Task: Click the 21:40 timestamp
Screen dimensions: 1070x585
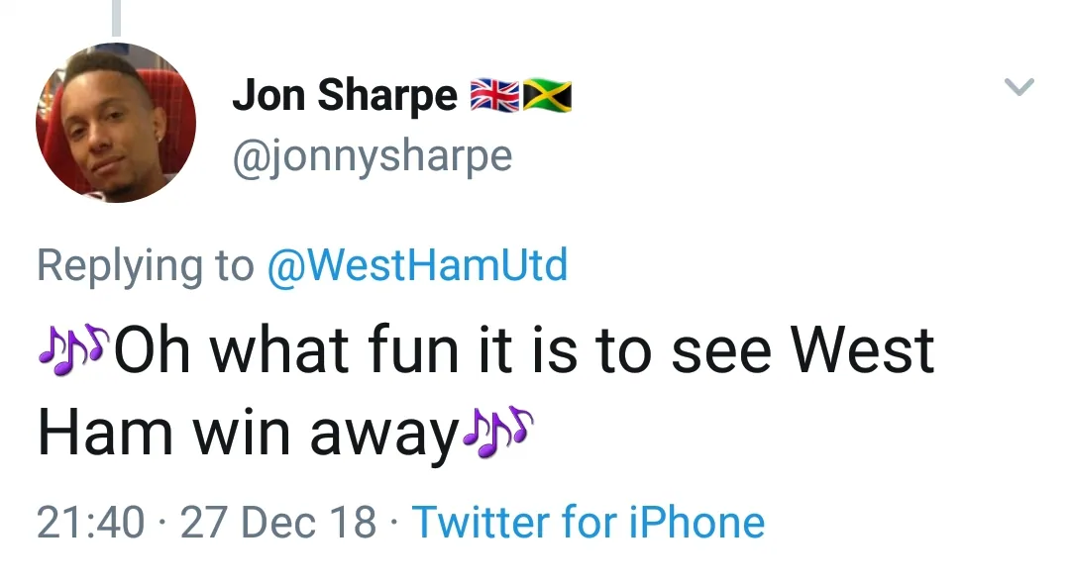Action: pyautogui.click(x=90, y=522)
